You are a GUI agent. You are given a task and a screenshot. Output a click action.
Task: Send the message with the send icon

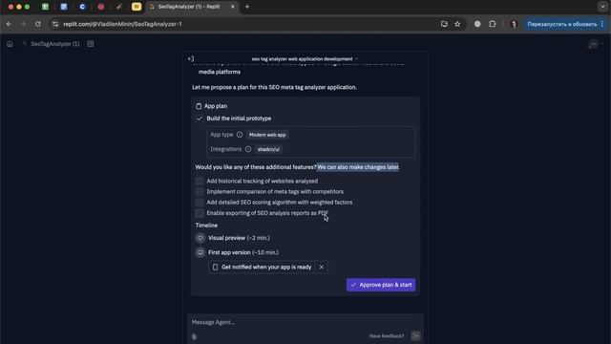pos(415,335)
